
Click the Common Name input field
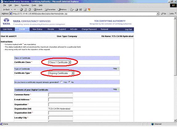(x=61, y=94)
